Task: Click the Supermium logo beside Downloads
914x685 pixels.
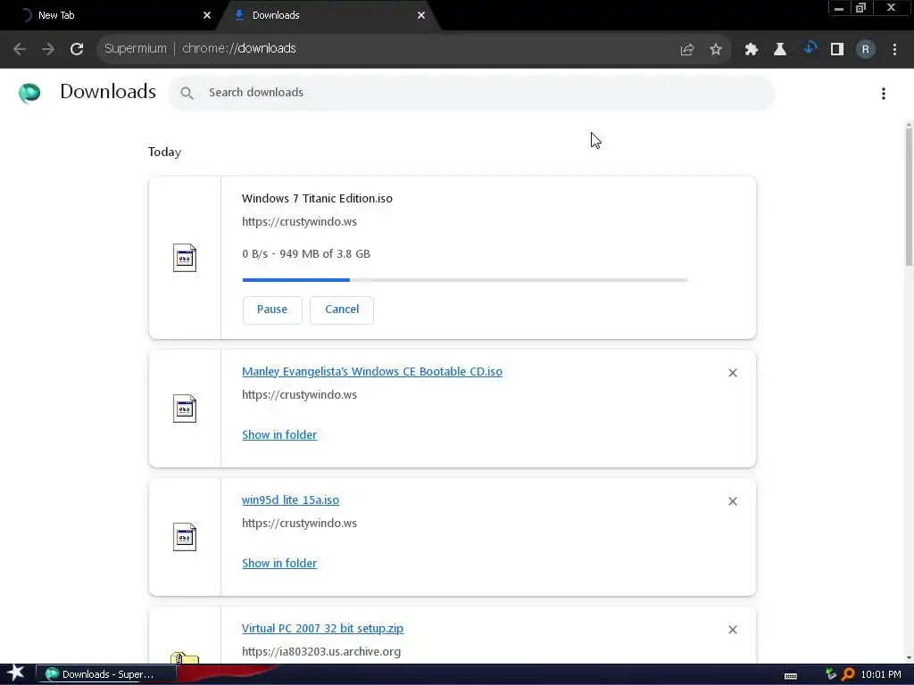Action: tap(29, 93)
